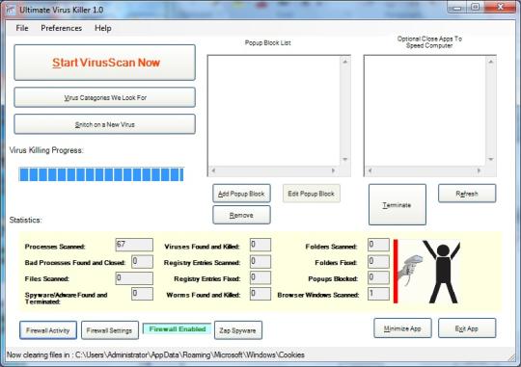Image resolution: width=521 pixels, height=367 pixels.
Task: Click Snitch on a New Virus
Action: 104,124
